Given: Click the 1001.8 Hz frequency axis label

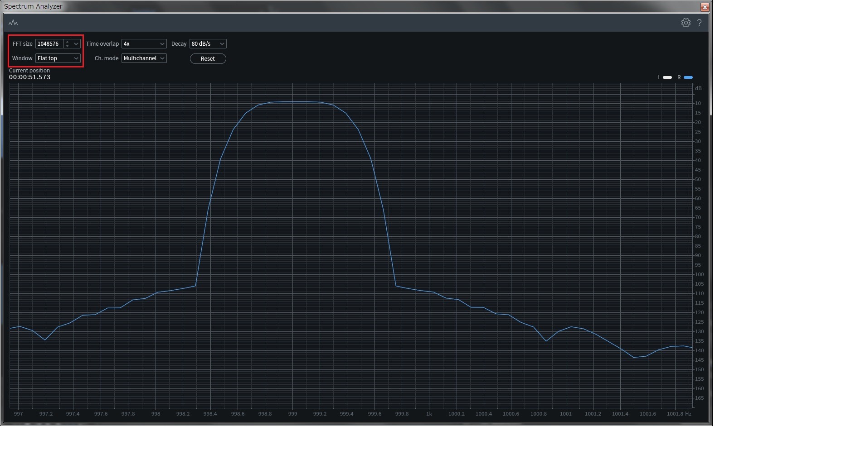Looking at the screenshot, I should (679, 414).
